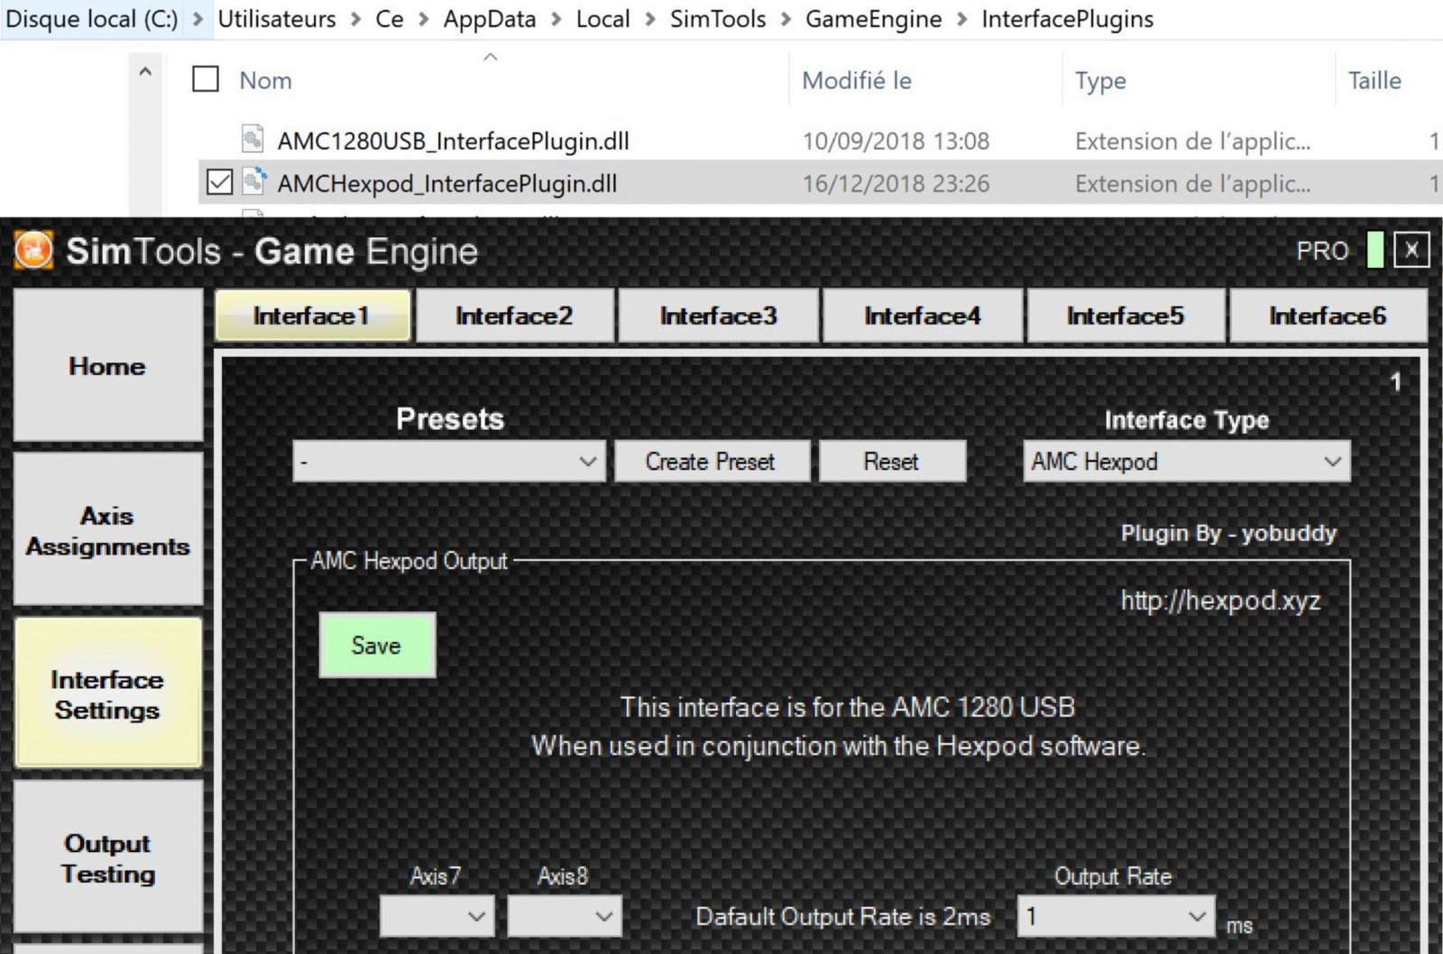Viewport: 1443px width, 954px height.
Task: Expand breadcrumb chevron after Utilisateurs
Action: point(356,19)
